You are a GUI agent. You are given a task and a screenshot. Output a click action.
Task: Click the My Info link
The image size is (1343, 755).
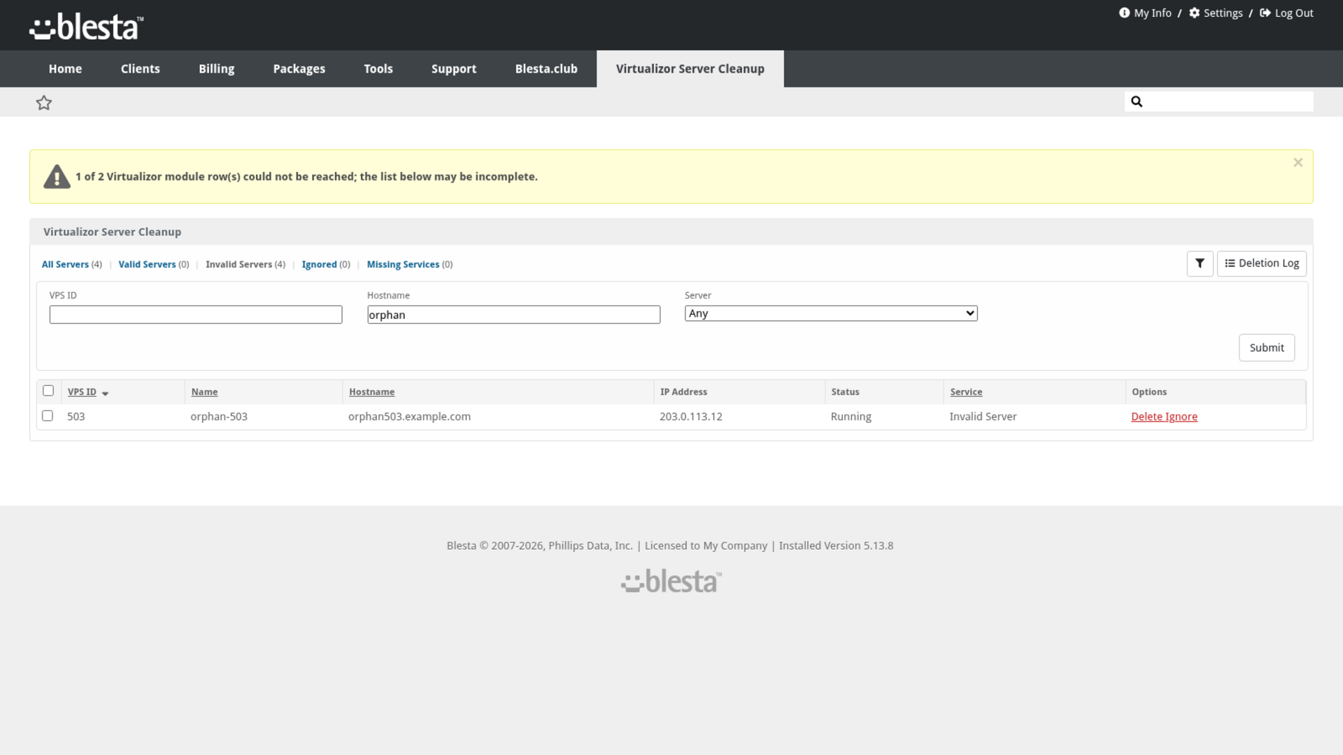1145,13
